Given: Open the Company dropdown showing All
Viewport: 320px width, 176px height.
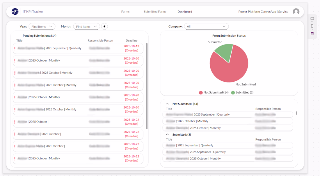Looking at the screenshot, I should (x=206, y=26).
